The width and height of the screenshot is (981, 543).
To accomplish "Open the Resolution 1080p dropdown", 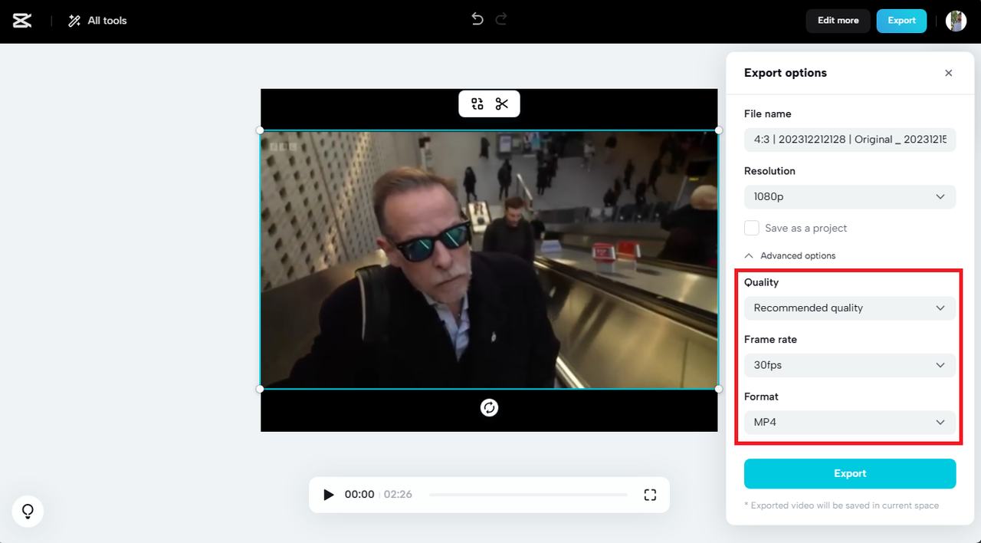I will pyautogui.click(x=850, y=196).
